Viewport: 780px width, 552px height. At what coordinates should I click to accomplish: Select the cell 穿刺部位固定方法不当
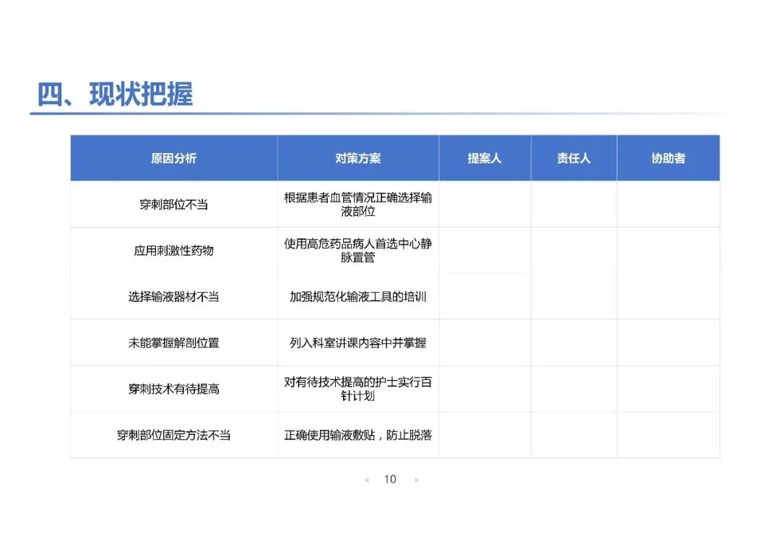coord(174,434)
